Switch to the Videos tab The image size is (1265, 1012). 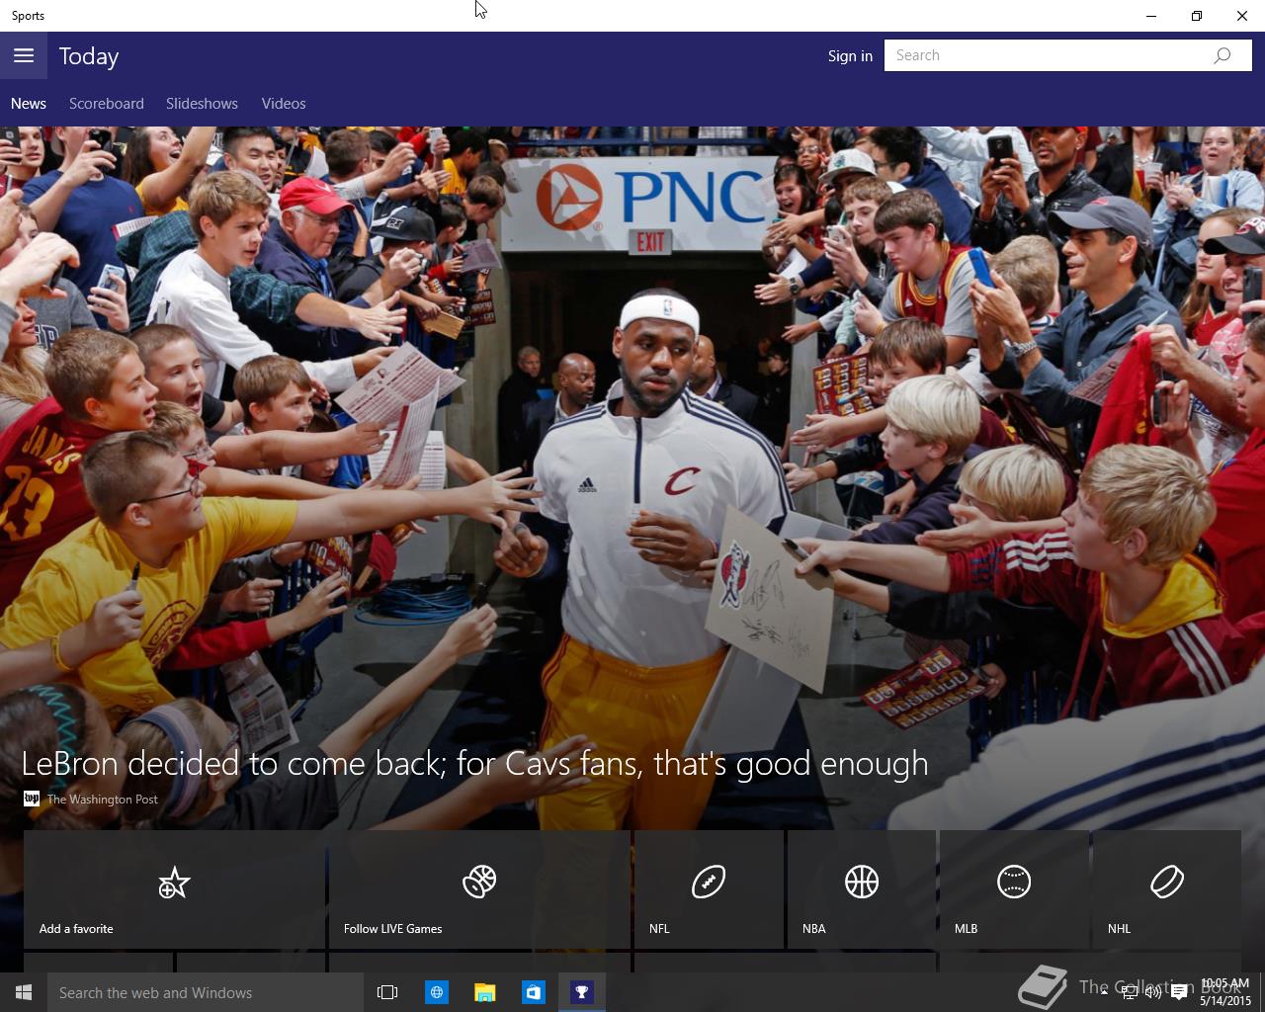click(284, 103)
